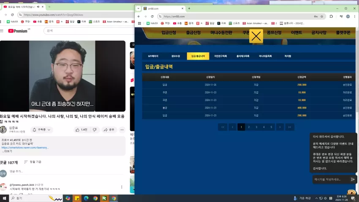Open the smartstore.naver.com link in the description
This screenshot has height=202, width=359.
(25, 147)
